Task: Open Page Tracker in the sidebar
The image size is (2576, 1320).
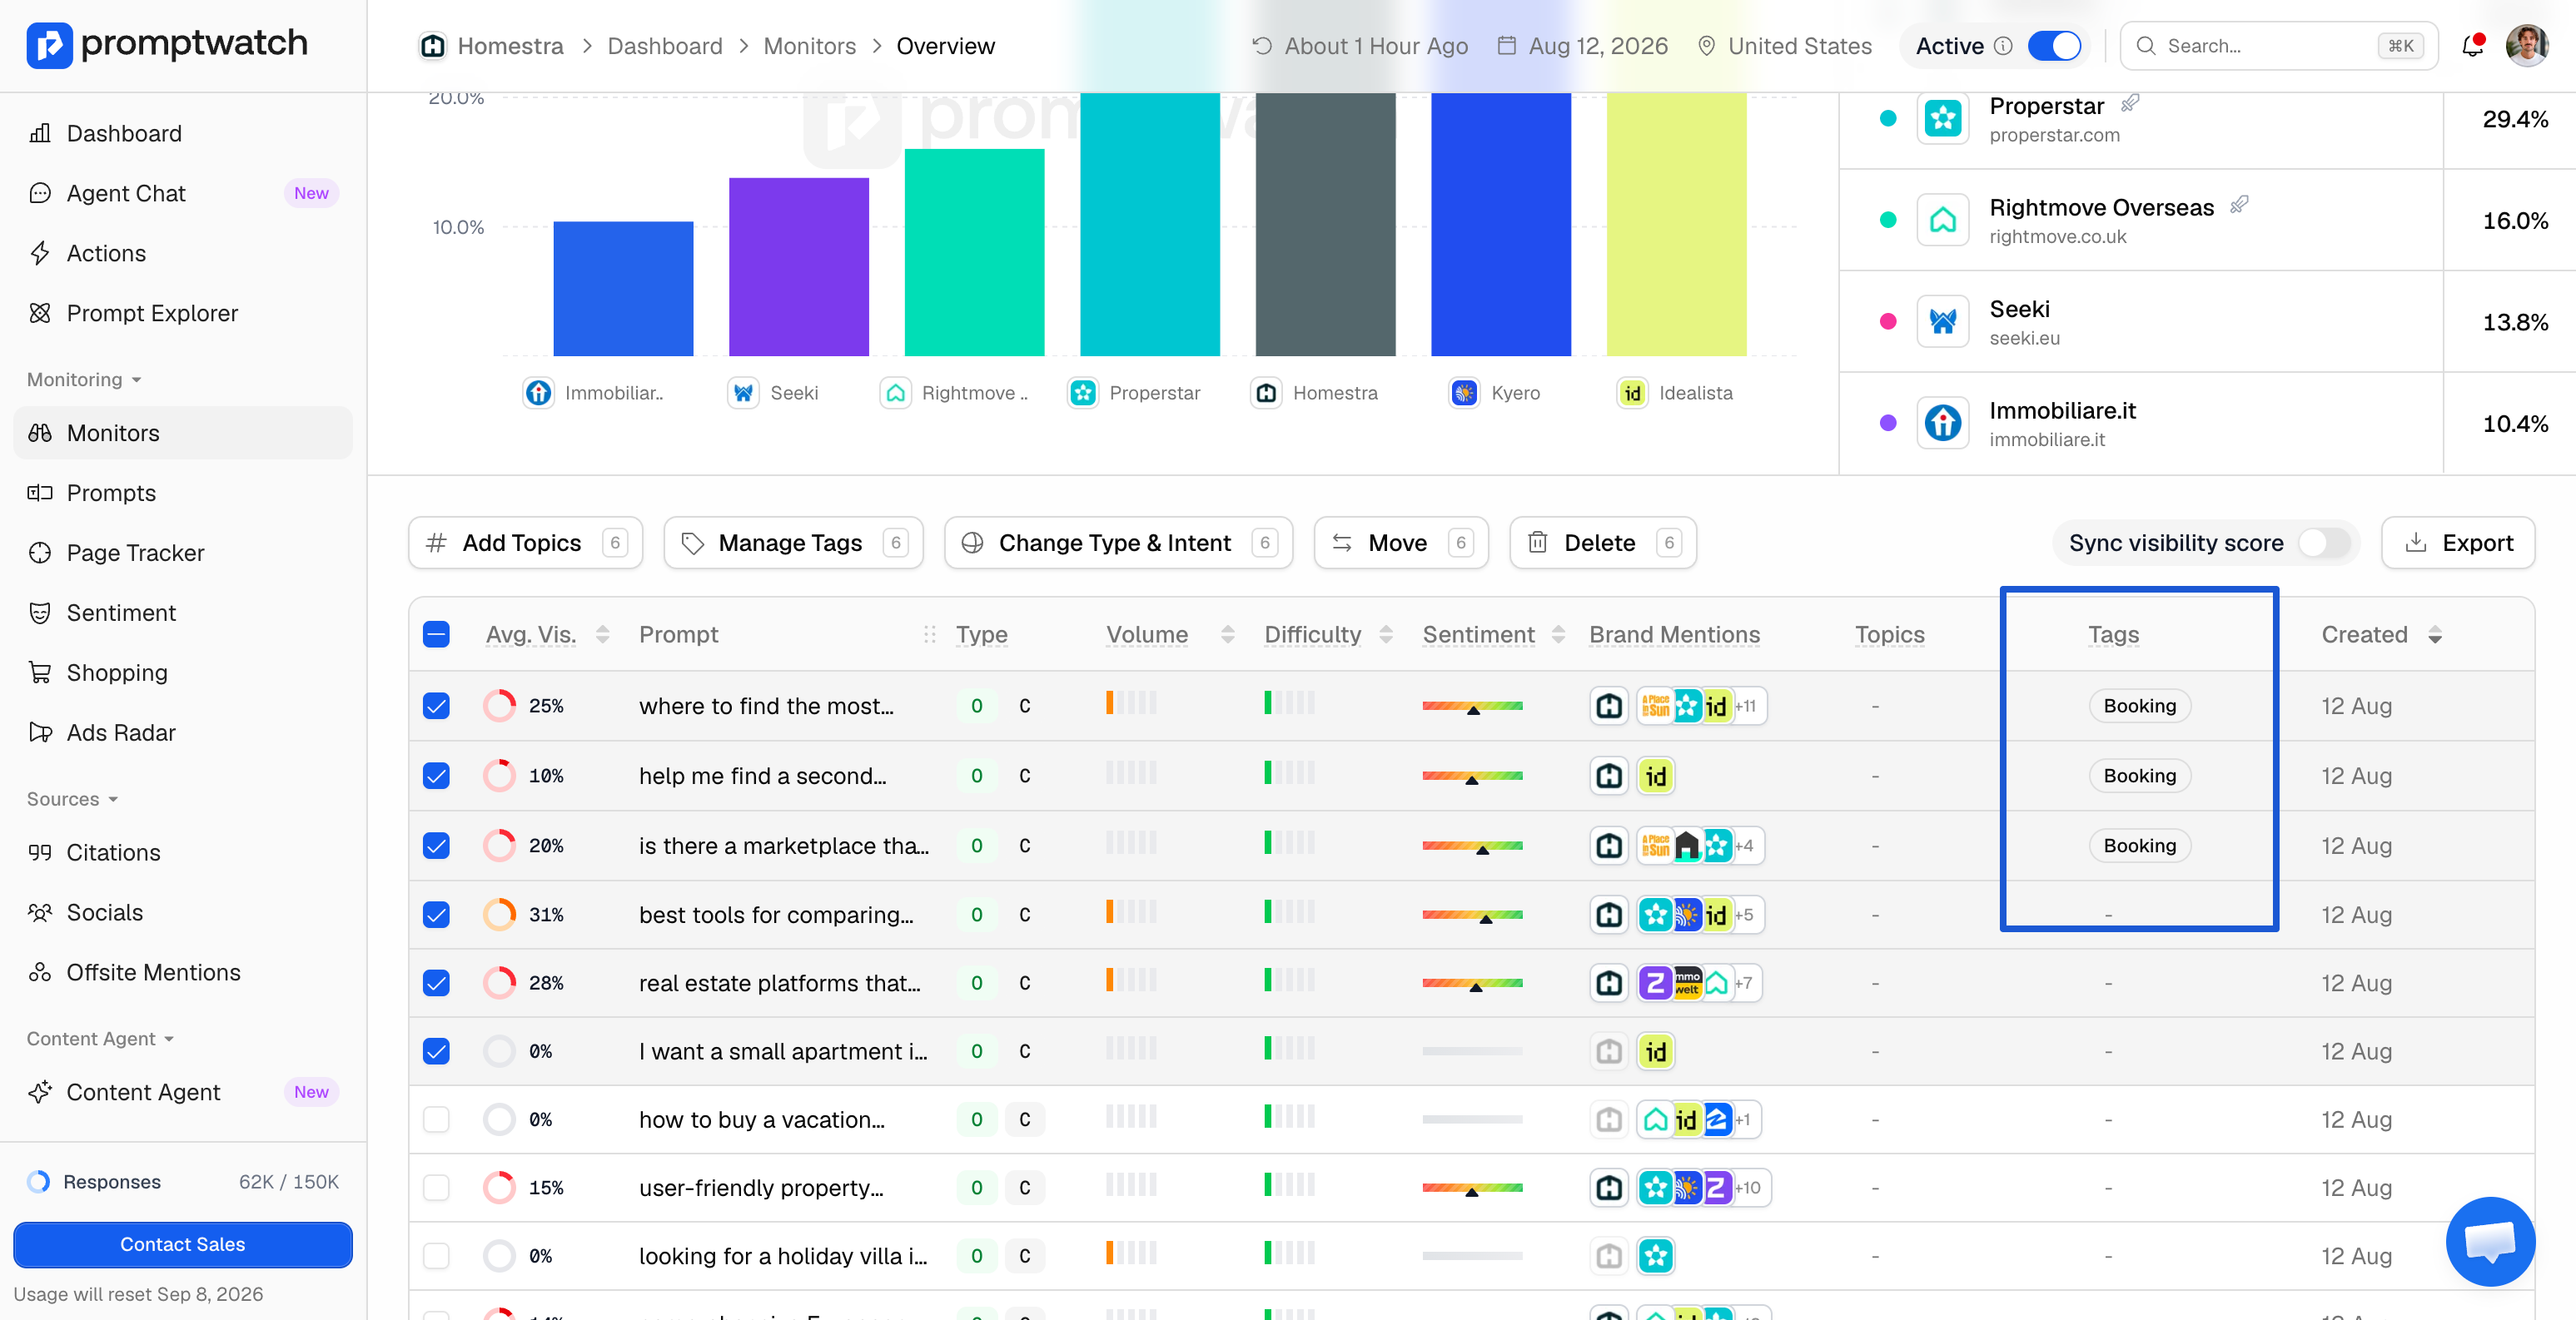Action: point(183,553)
